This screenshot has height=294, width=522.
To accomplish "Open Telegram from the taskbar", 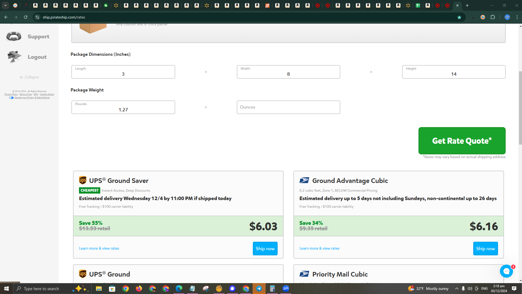I will tap(259, 289).
